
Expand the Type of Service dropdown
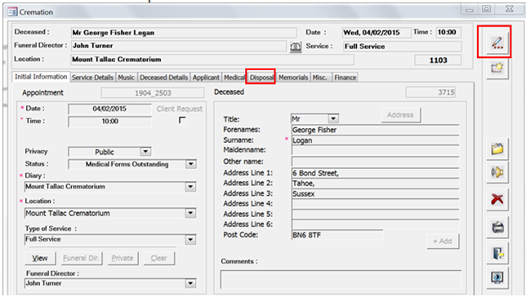coord(190,239)
